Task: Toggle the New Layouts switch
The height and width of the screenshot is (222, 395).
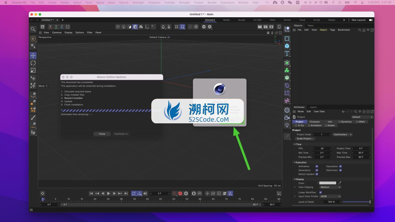Action: tap(371, 20)
